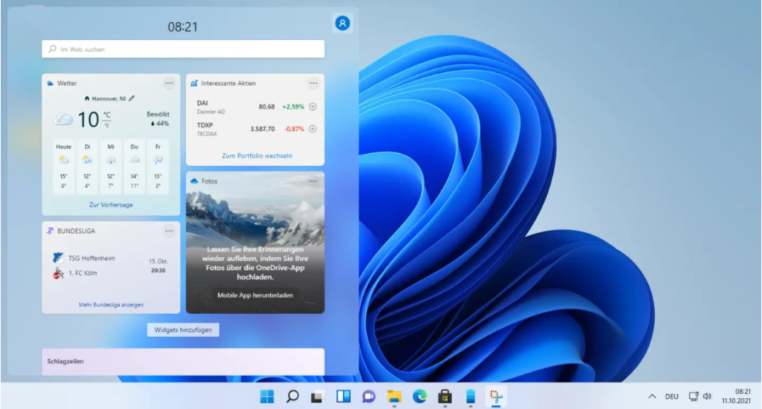Switch temperature unit to °F
Image resolution: width=762 pixels, height=409 pixels.
coord(107,125)
